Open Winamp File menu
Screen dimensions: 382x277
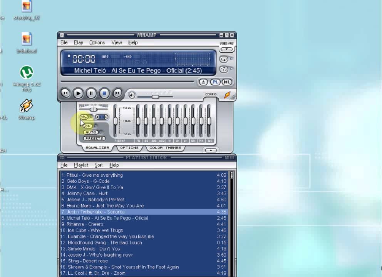tap(64, 43)
